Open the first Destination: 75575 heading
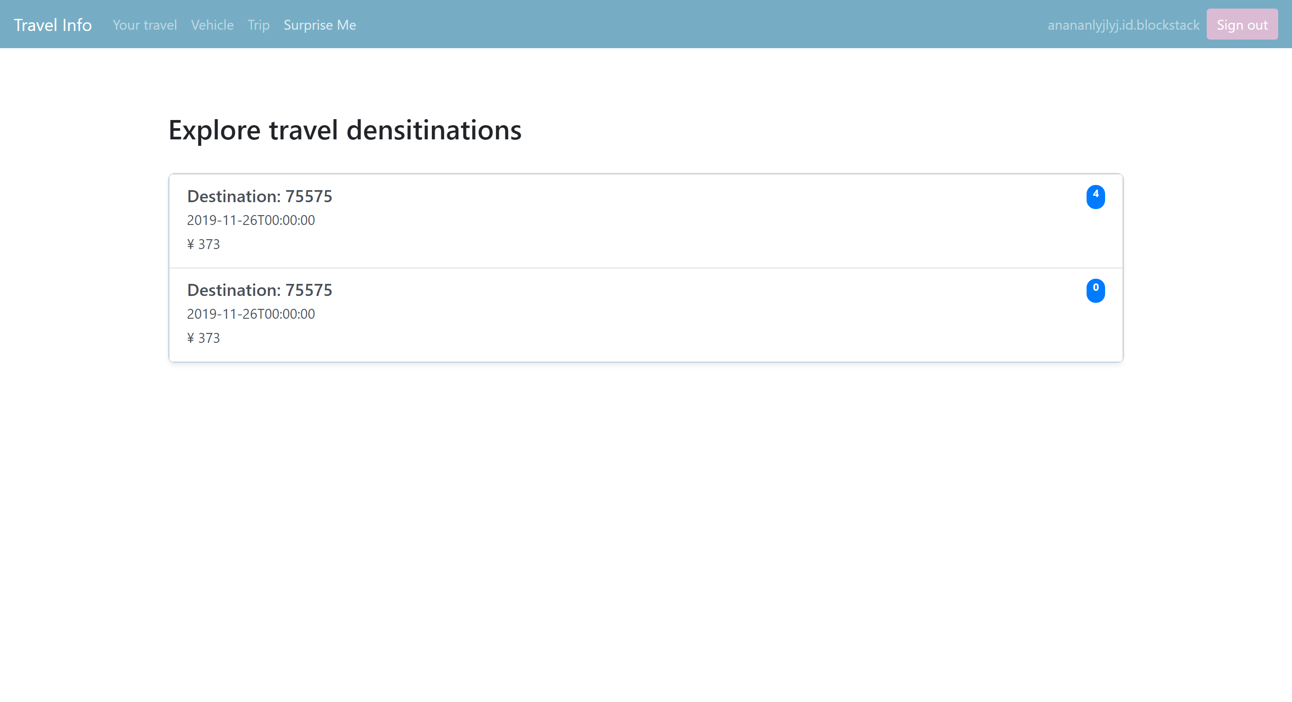The height and width of the screenshot is (702, 1292). (x=259, y=196)
